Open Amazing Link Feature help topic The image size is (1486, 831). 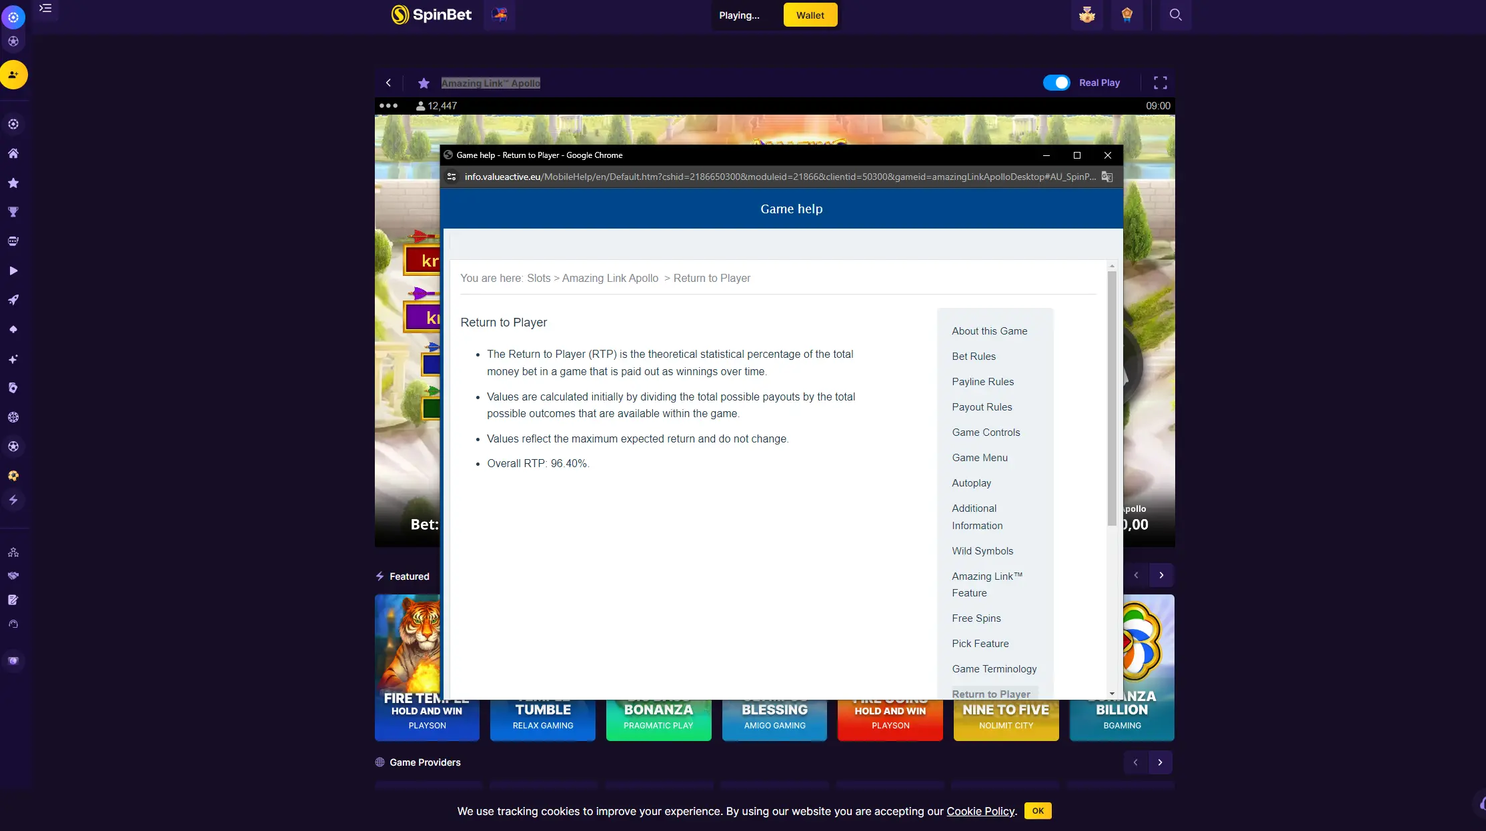click(x=986, y=584)
